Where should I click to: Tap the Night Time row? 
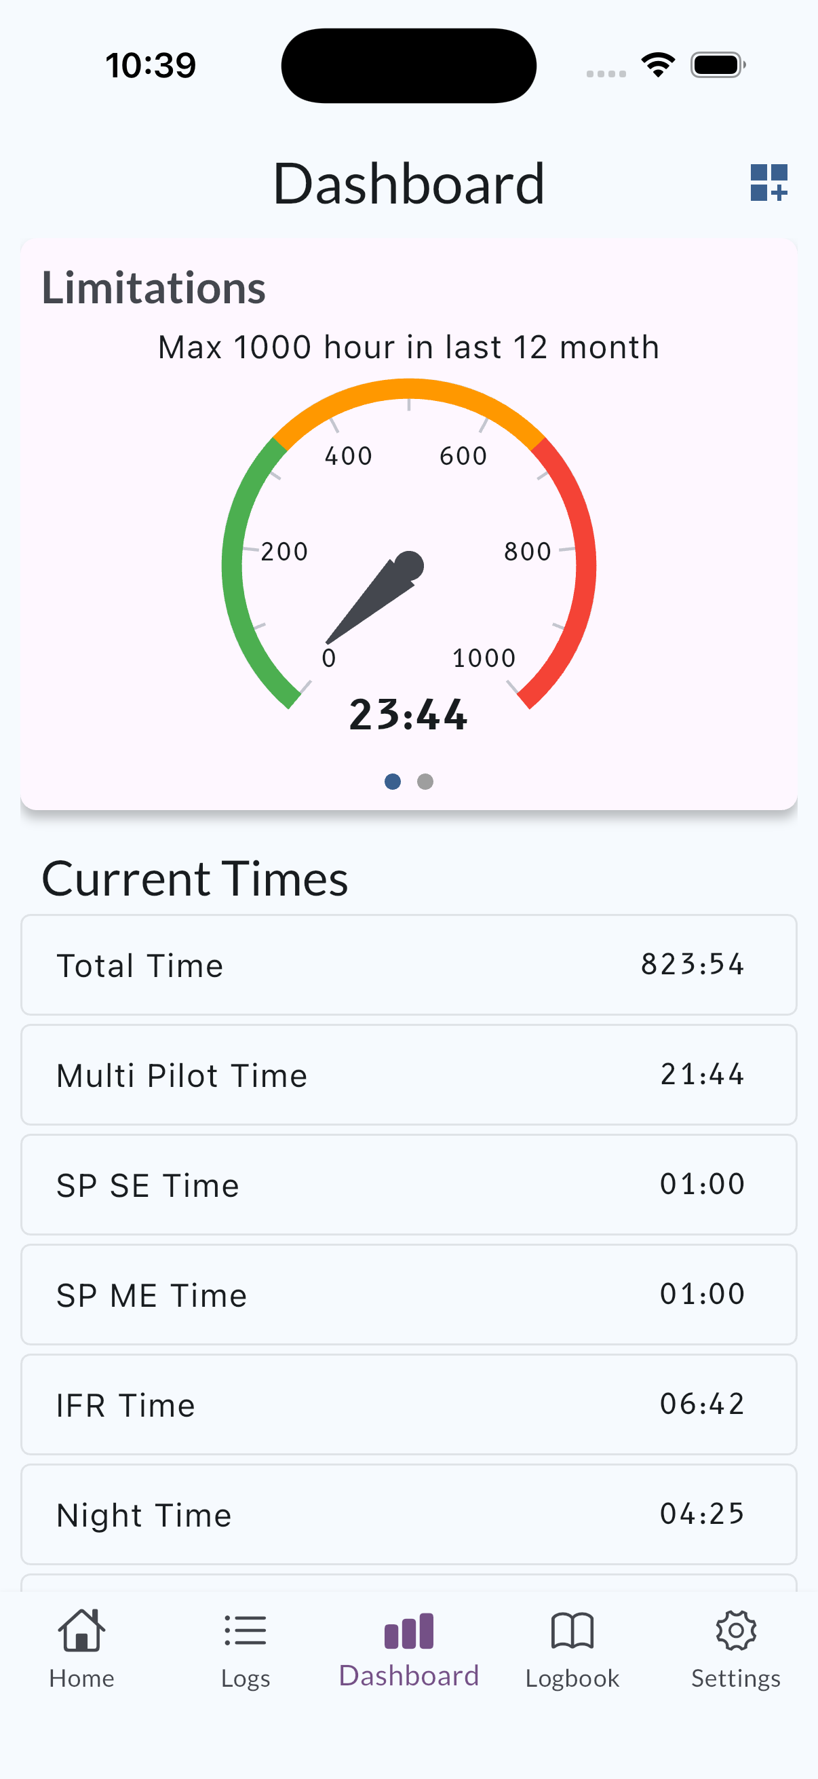click(408, 1514)
